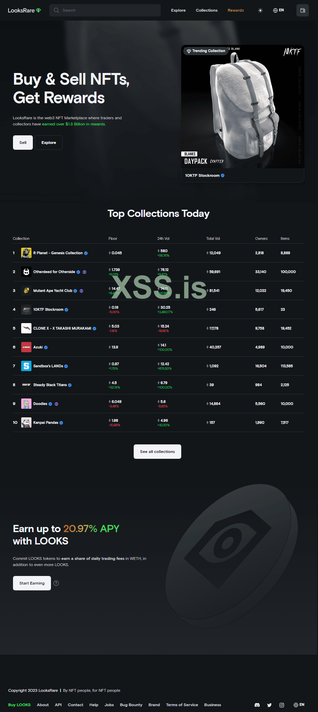
Task: Click the See all collections button
Action: [157, 452]
